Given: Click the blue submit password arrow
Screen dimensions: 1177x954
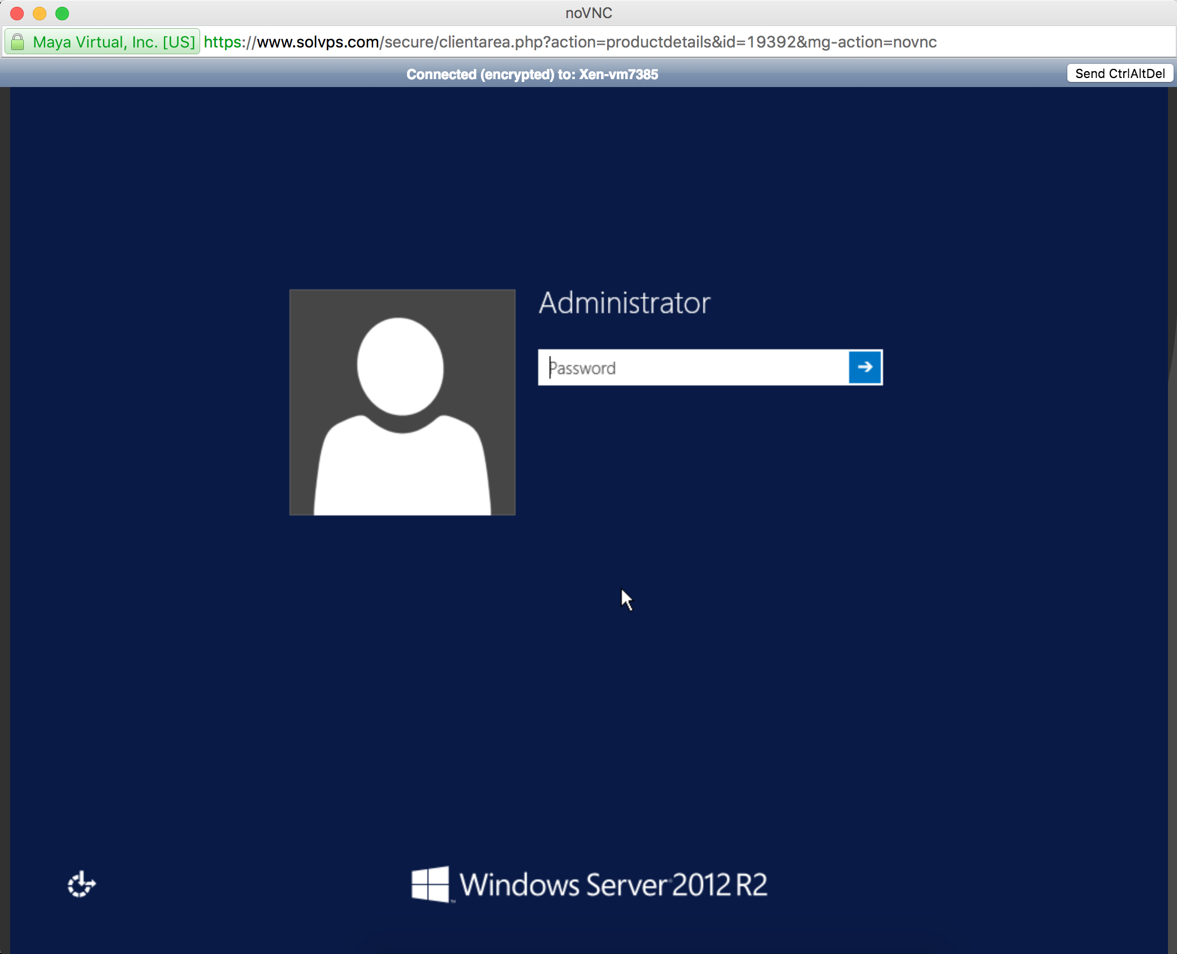Looking at the screenshot, I should pyautogui.click(x=865, y=367).
